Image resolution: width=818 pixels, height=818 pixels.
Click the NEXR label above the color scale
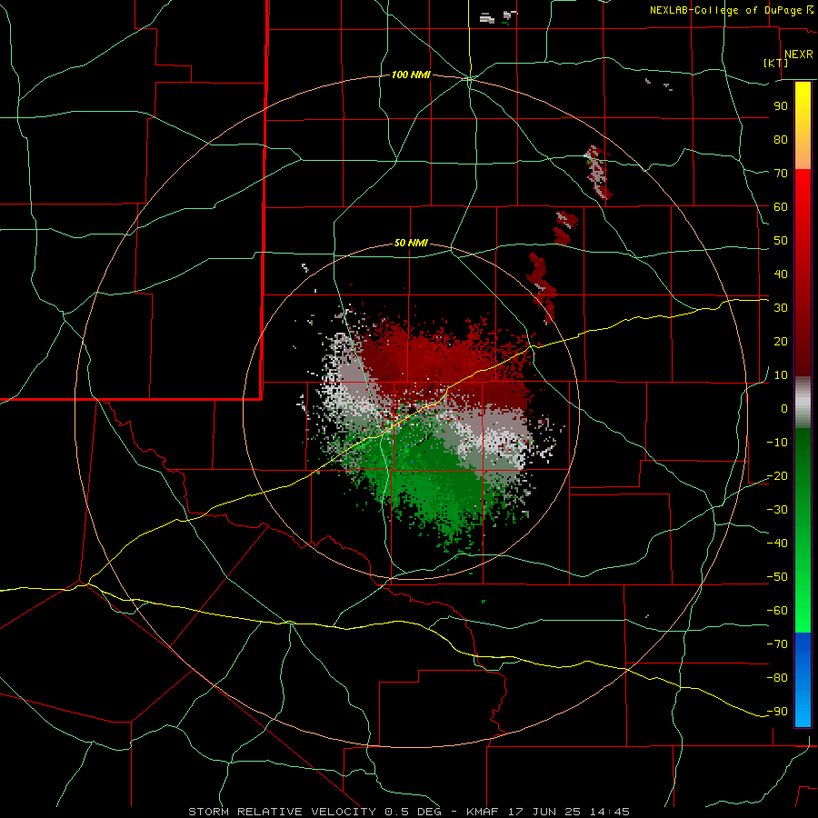tap(799, 55)
